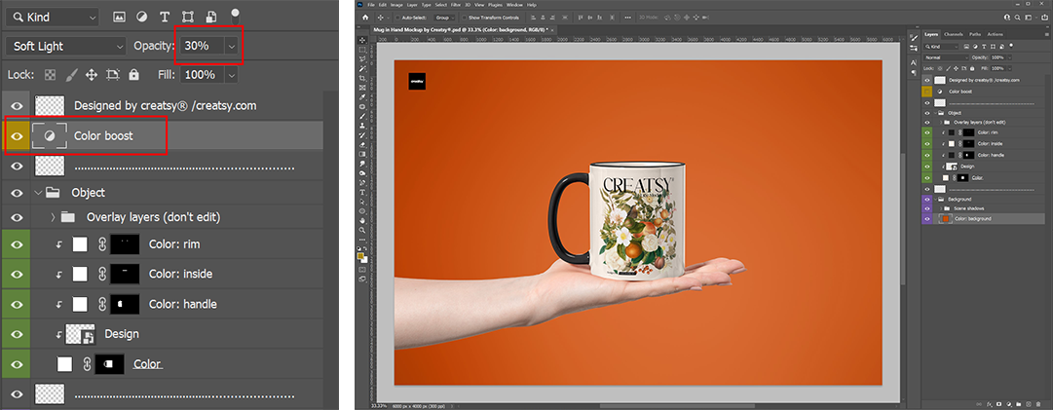Click Lock All padlock in enlarged Layers panel
Image resolution: width=1053 pixels, height=410 pixels.
[133, 74]
